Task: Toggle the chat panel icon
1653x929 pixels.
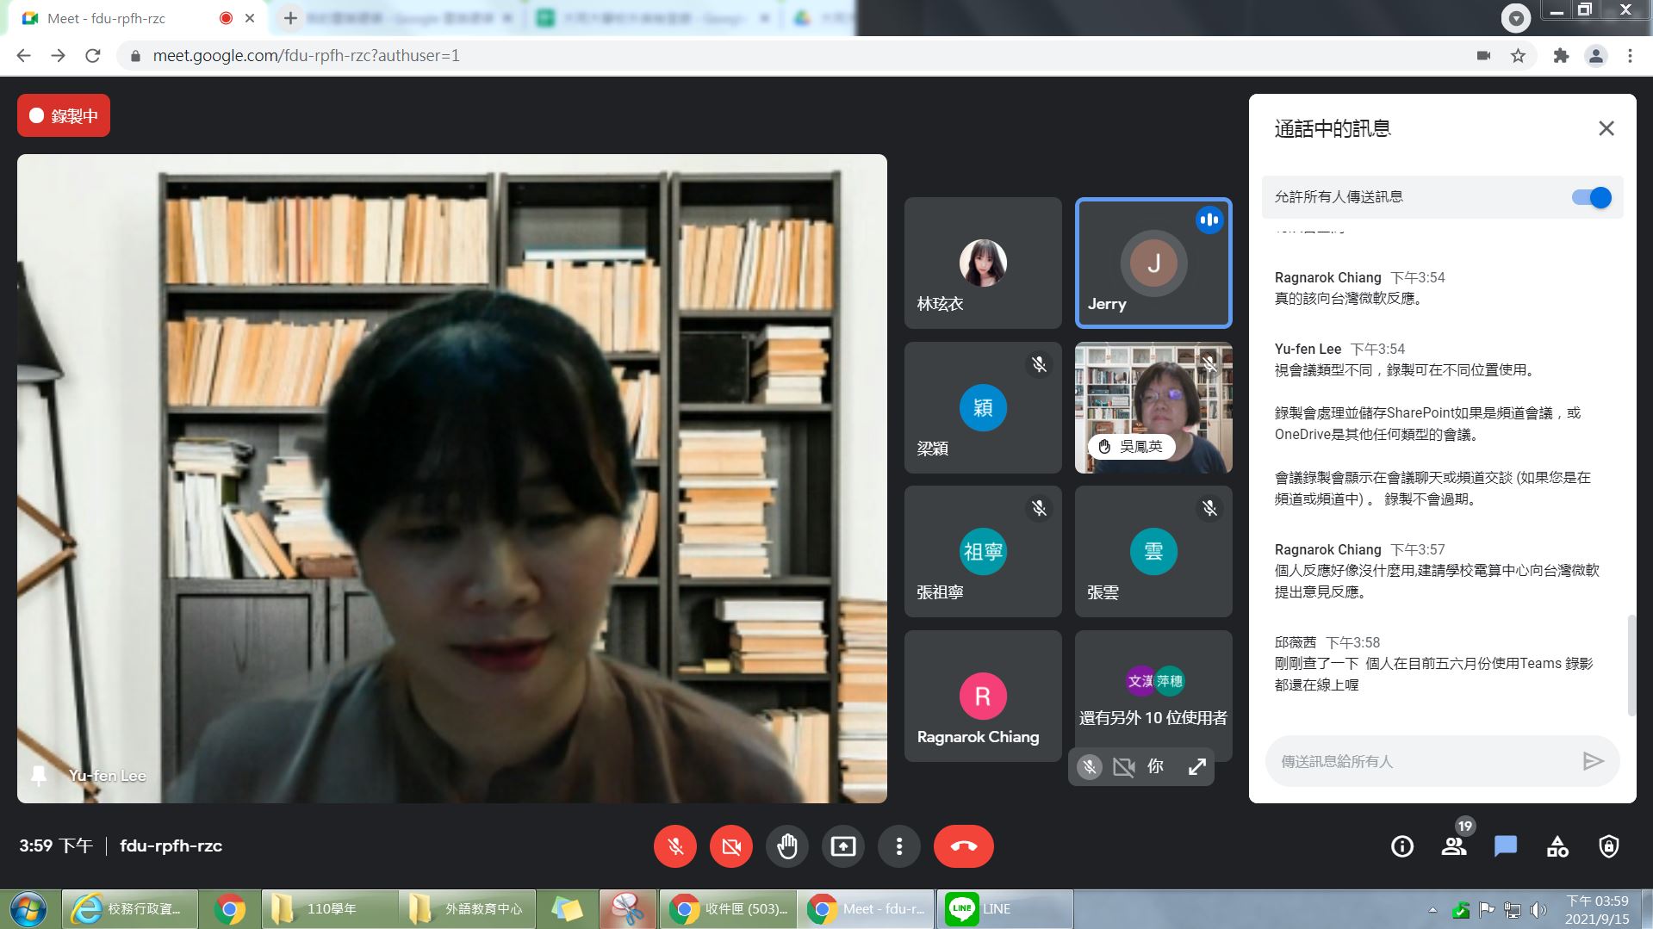Action: (x=1506, y=846)
